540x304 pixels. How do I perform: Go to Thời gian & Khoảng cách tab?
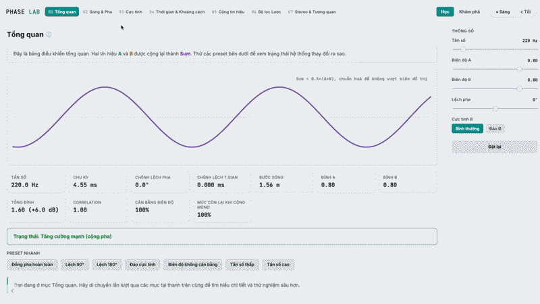pos(177,11)
